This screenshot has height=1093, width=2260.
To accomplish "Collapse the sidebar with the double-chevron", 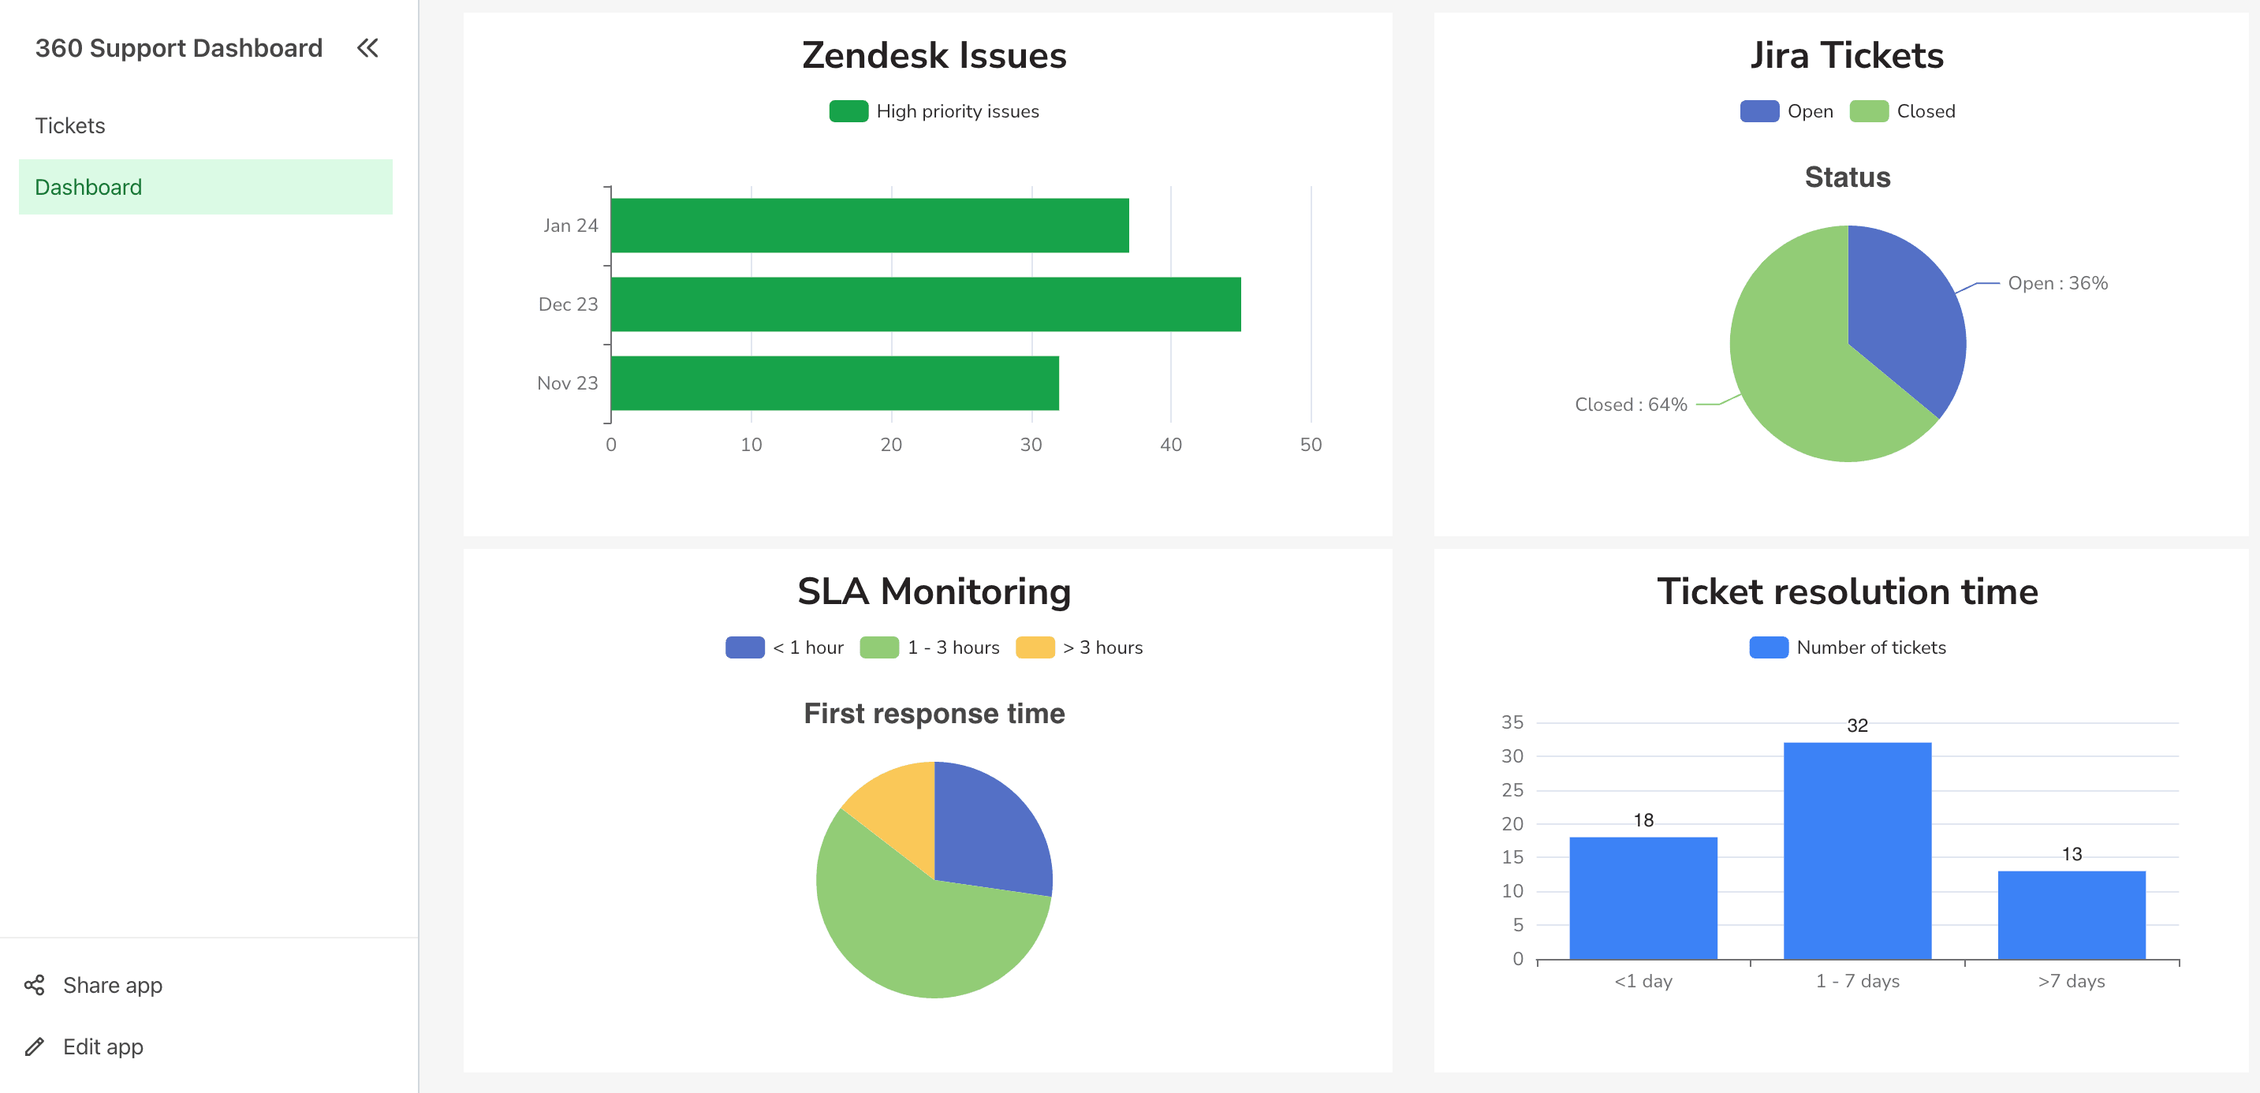I will [x=367, y=48].
